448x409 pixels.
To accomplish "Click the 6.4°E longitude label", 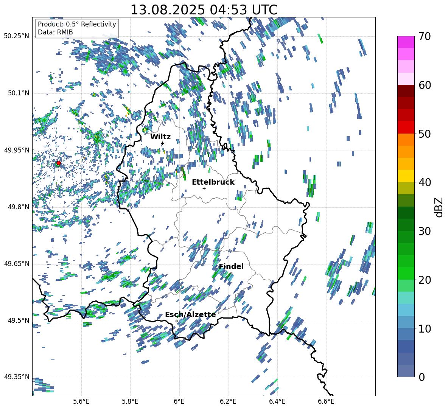I will pos(277,401).
